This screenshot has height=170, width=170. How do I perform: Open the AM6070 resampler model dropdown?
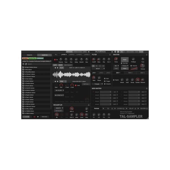(x=59, y=108)
